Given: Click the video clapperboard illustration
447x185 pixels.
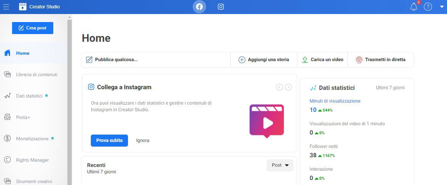Looking at the screenshot, I should [x=267, y=121].
